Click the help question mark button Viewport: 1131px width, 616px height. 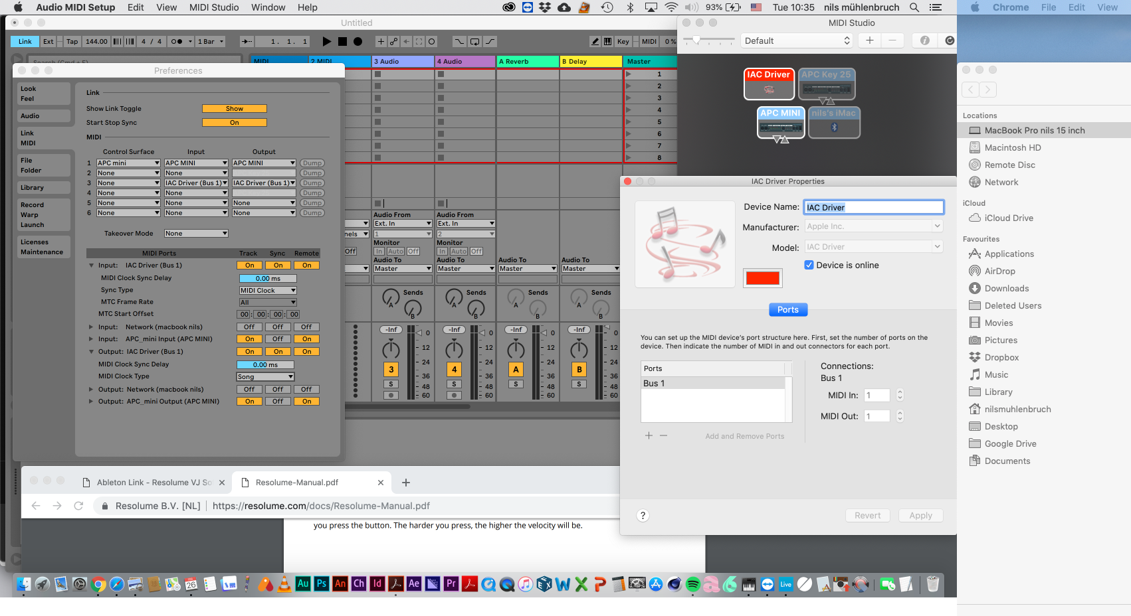[643, 516]
